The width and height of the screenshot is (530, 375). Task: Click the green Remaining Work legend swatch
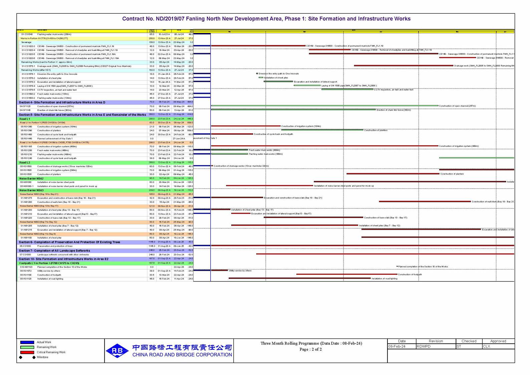tap(27, 347)
